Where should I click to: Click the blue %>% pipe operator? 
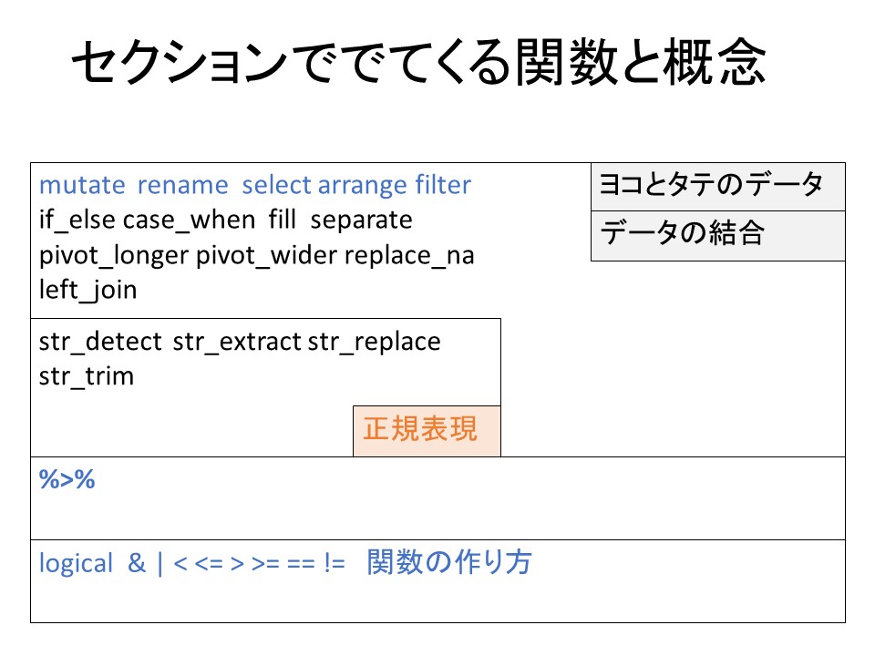click(x=67, y=480)
